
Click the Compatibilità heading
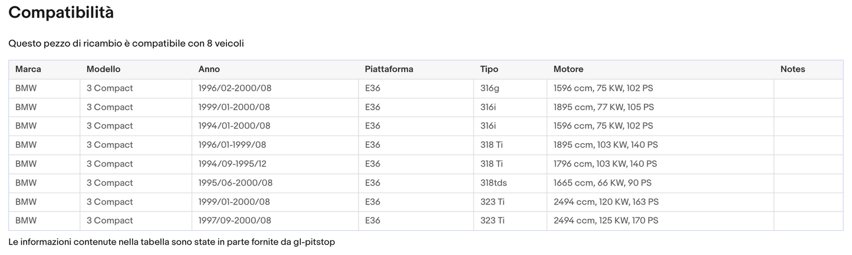coord(61,12)
